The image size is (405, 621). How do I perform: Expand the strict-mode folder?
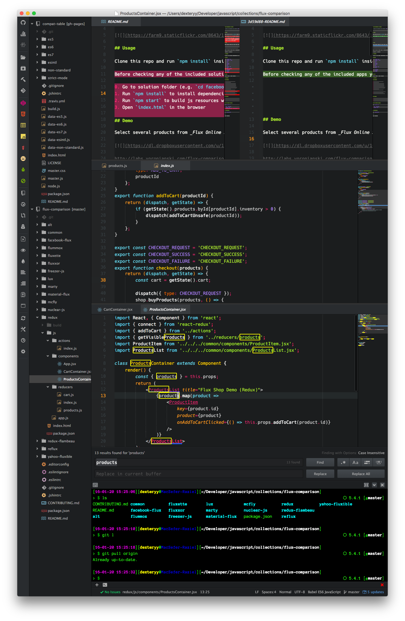click(x=37, y=78)
